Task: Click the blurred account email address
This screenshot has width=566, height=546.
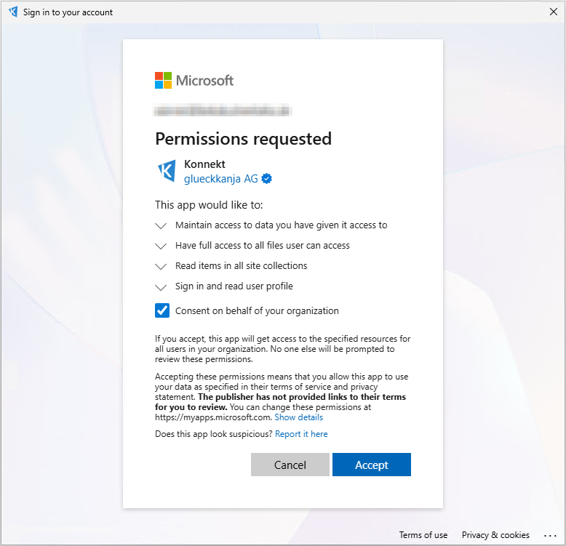Action: click(223, 111)
